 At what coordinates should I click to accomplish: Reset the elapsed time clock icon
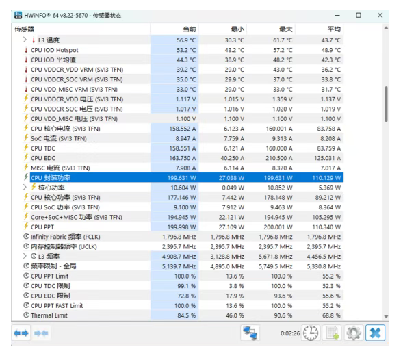point(311,333)
